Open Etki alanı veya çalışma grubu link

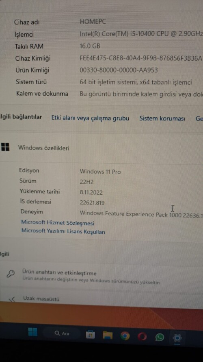pyautogui.click(x=90, y=118)
